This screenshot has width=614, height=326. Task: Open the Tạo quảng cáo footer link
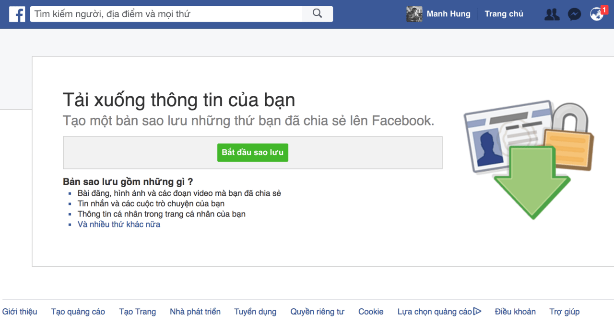[78, 312]
